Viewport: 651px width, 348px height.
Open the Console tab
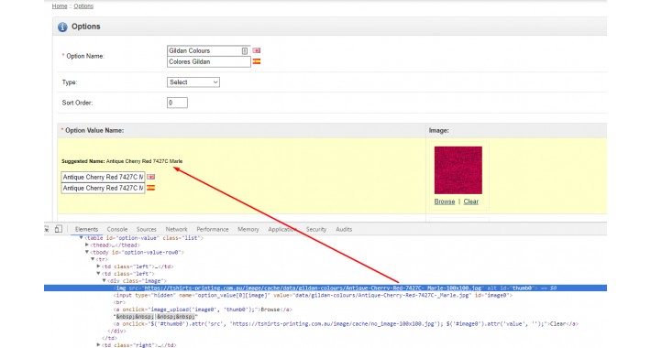pyautogui.click(x=117, y=229)
